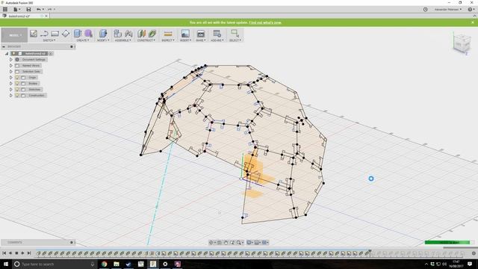Screen dimensions: 478x269
Task: Expand Named Views in browser
Action: click(11, 66)
